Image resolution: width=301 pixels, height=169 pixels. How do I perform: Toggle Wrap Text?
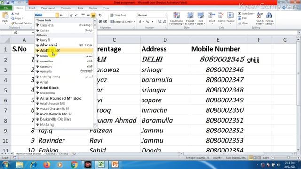(118, 15)
